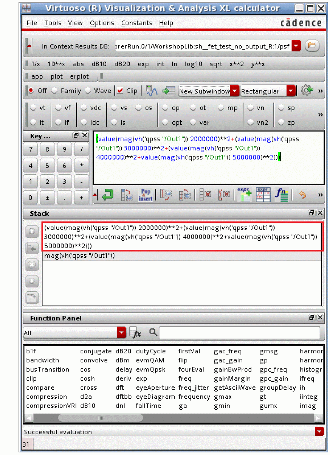Click the plot waveform icon
The width and height of the screenshot is (330, 455).
coord(152,91)
